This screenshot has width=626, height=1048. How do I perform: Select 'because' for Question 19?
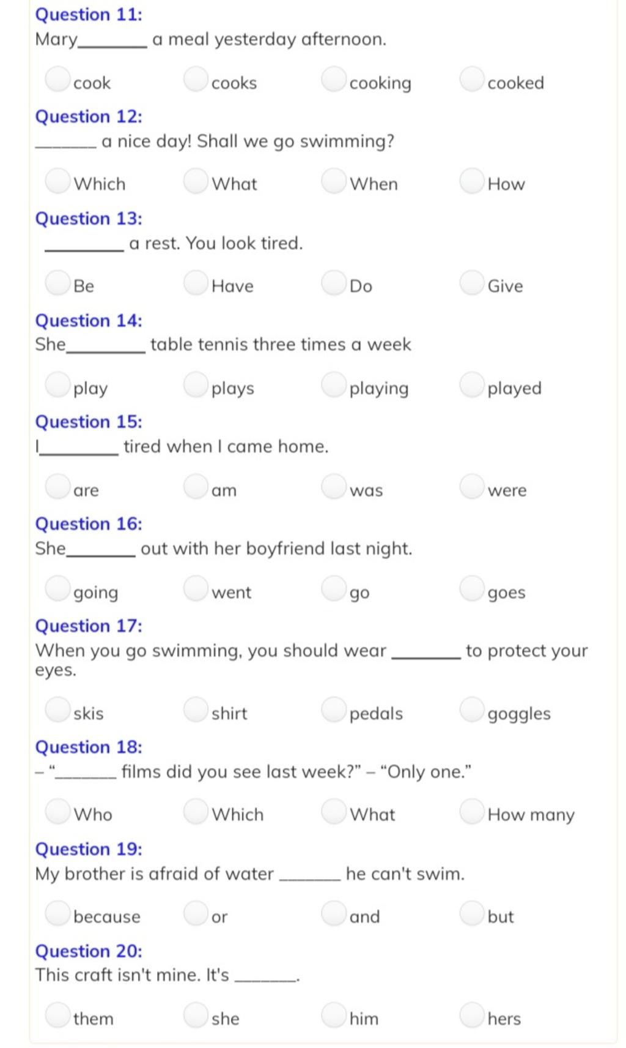[x=58, y=913]
